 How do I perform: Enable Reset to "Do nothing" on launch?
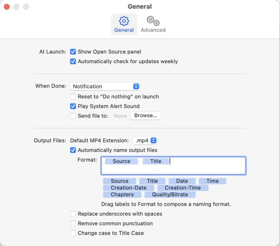pyautogui.click(x=73, y=97)
